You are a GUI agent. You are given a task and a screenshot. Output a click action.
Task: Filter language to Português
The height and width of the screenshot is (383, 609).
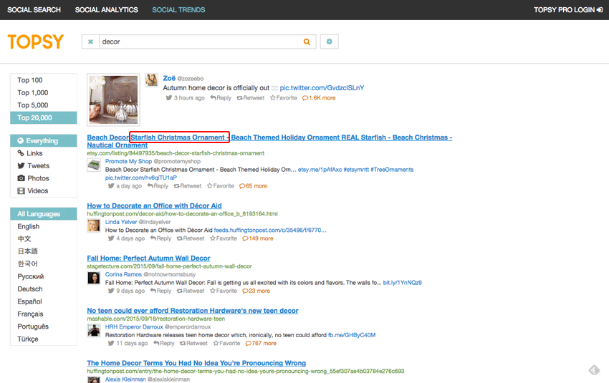pos(44,326)
